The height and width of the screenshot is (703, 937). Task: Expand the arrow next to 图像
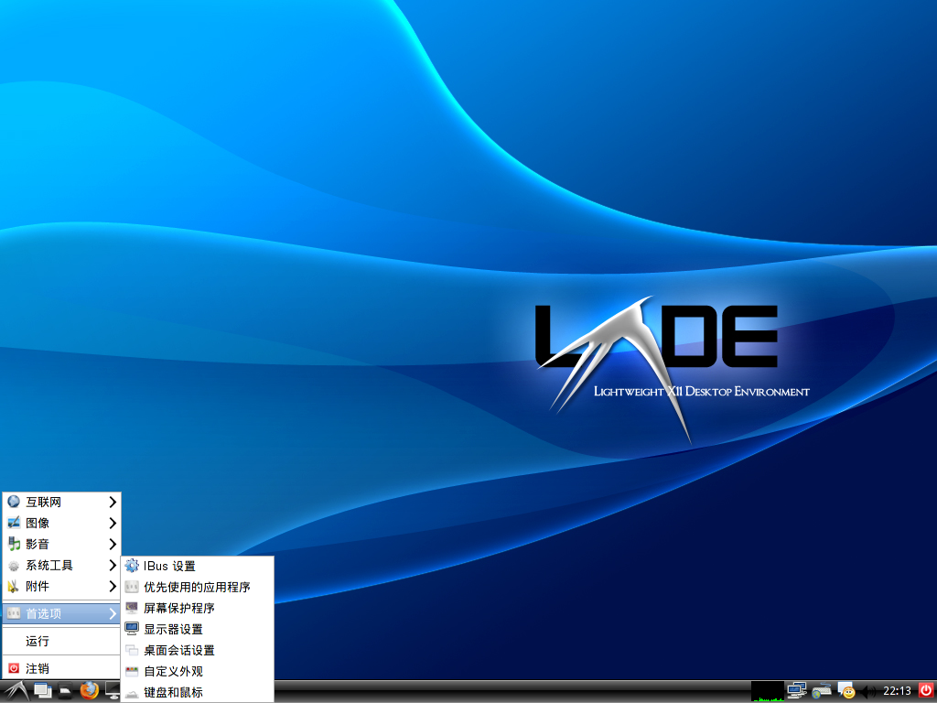[113, 523]
